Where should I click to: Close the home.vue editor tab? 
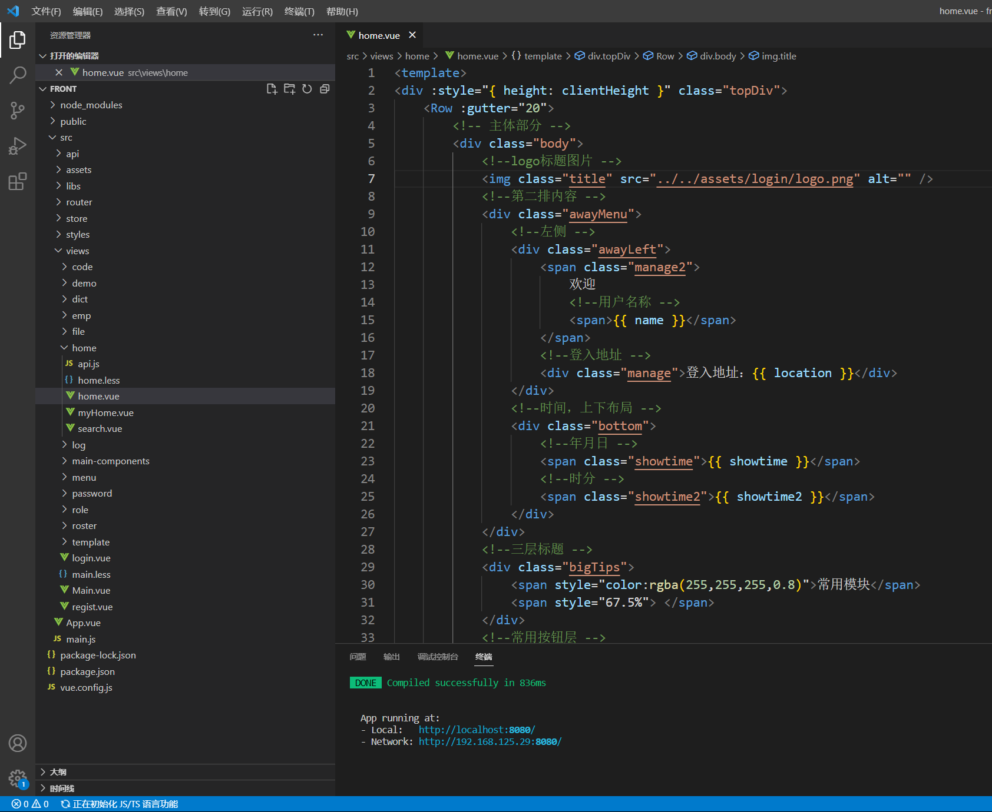point(412,35)
